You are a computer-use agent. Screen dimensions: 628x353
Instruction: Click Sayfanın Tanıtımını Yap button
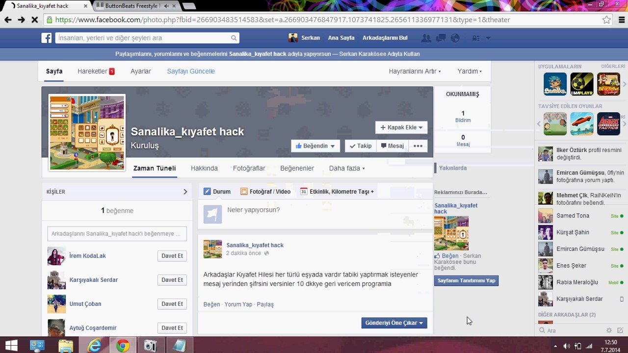[466, 280]
